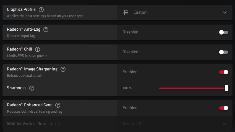235x132 pixels.
Task: Enable the Radeon Anti-Lag toggle
Action: pyautogui.click(x=223, y=32)
